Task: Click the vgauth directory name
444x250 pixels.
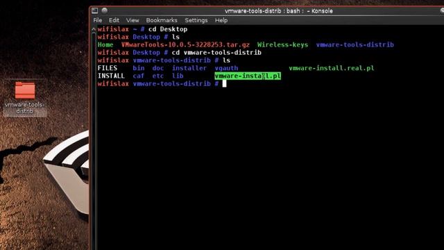Action: [226, 68]
